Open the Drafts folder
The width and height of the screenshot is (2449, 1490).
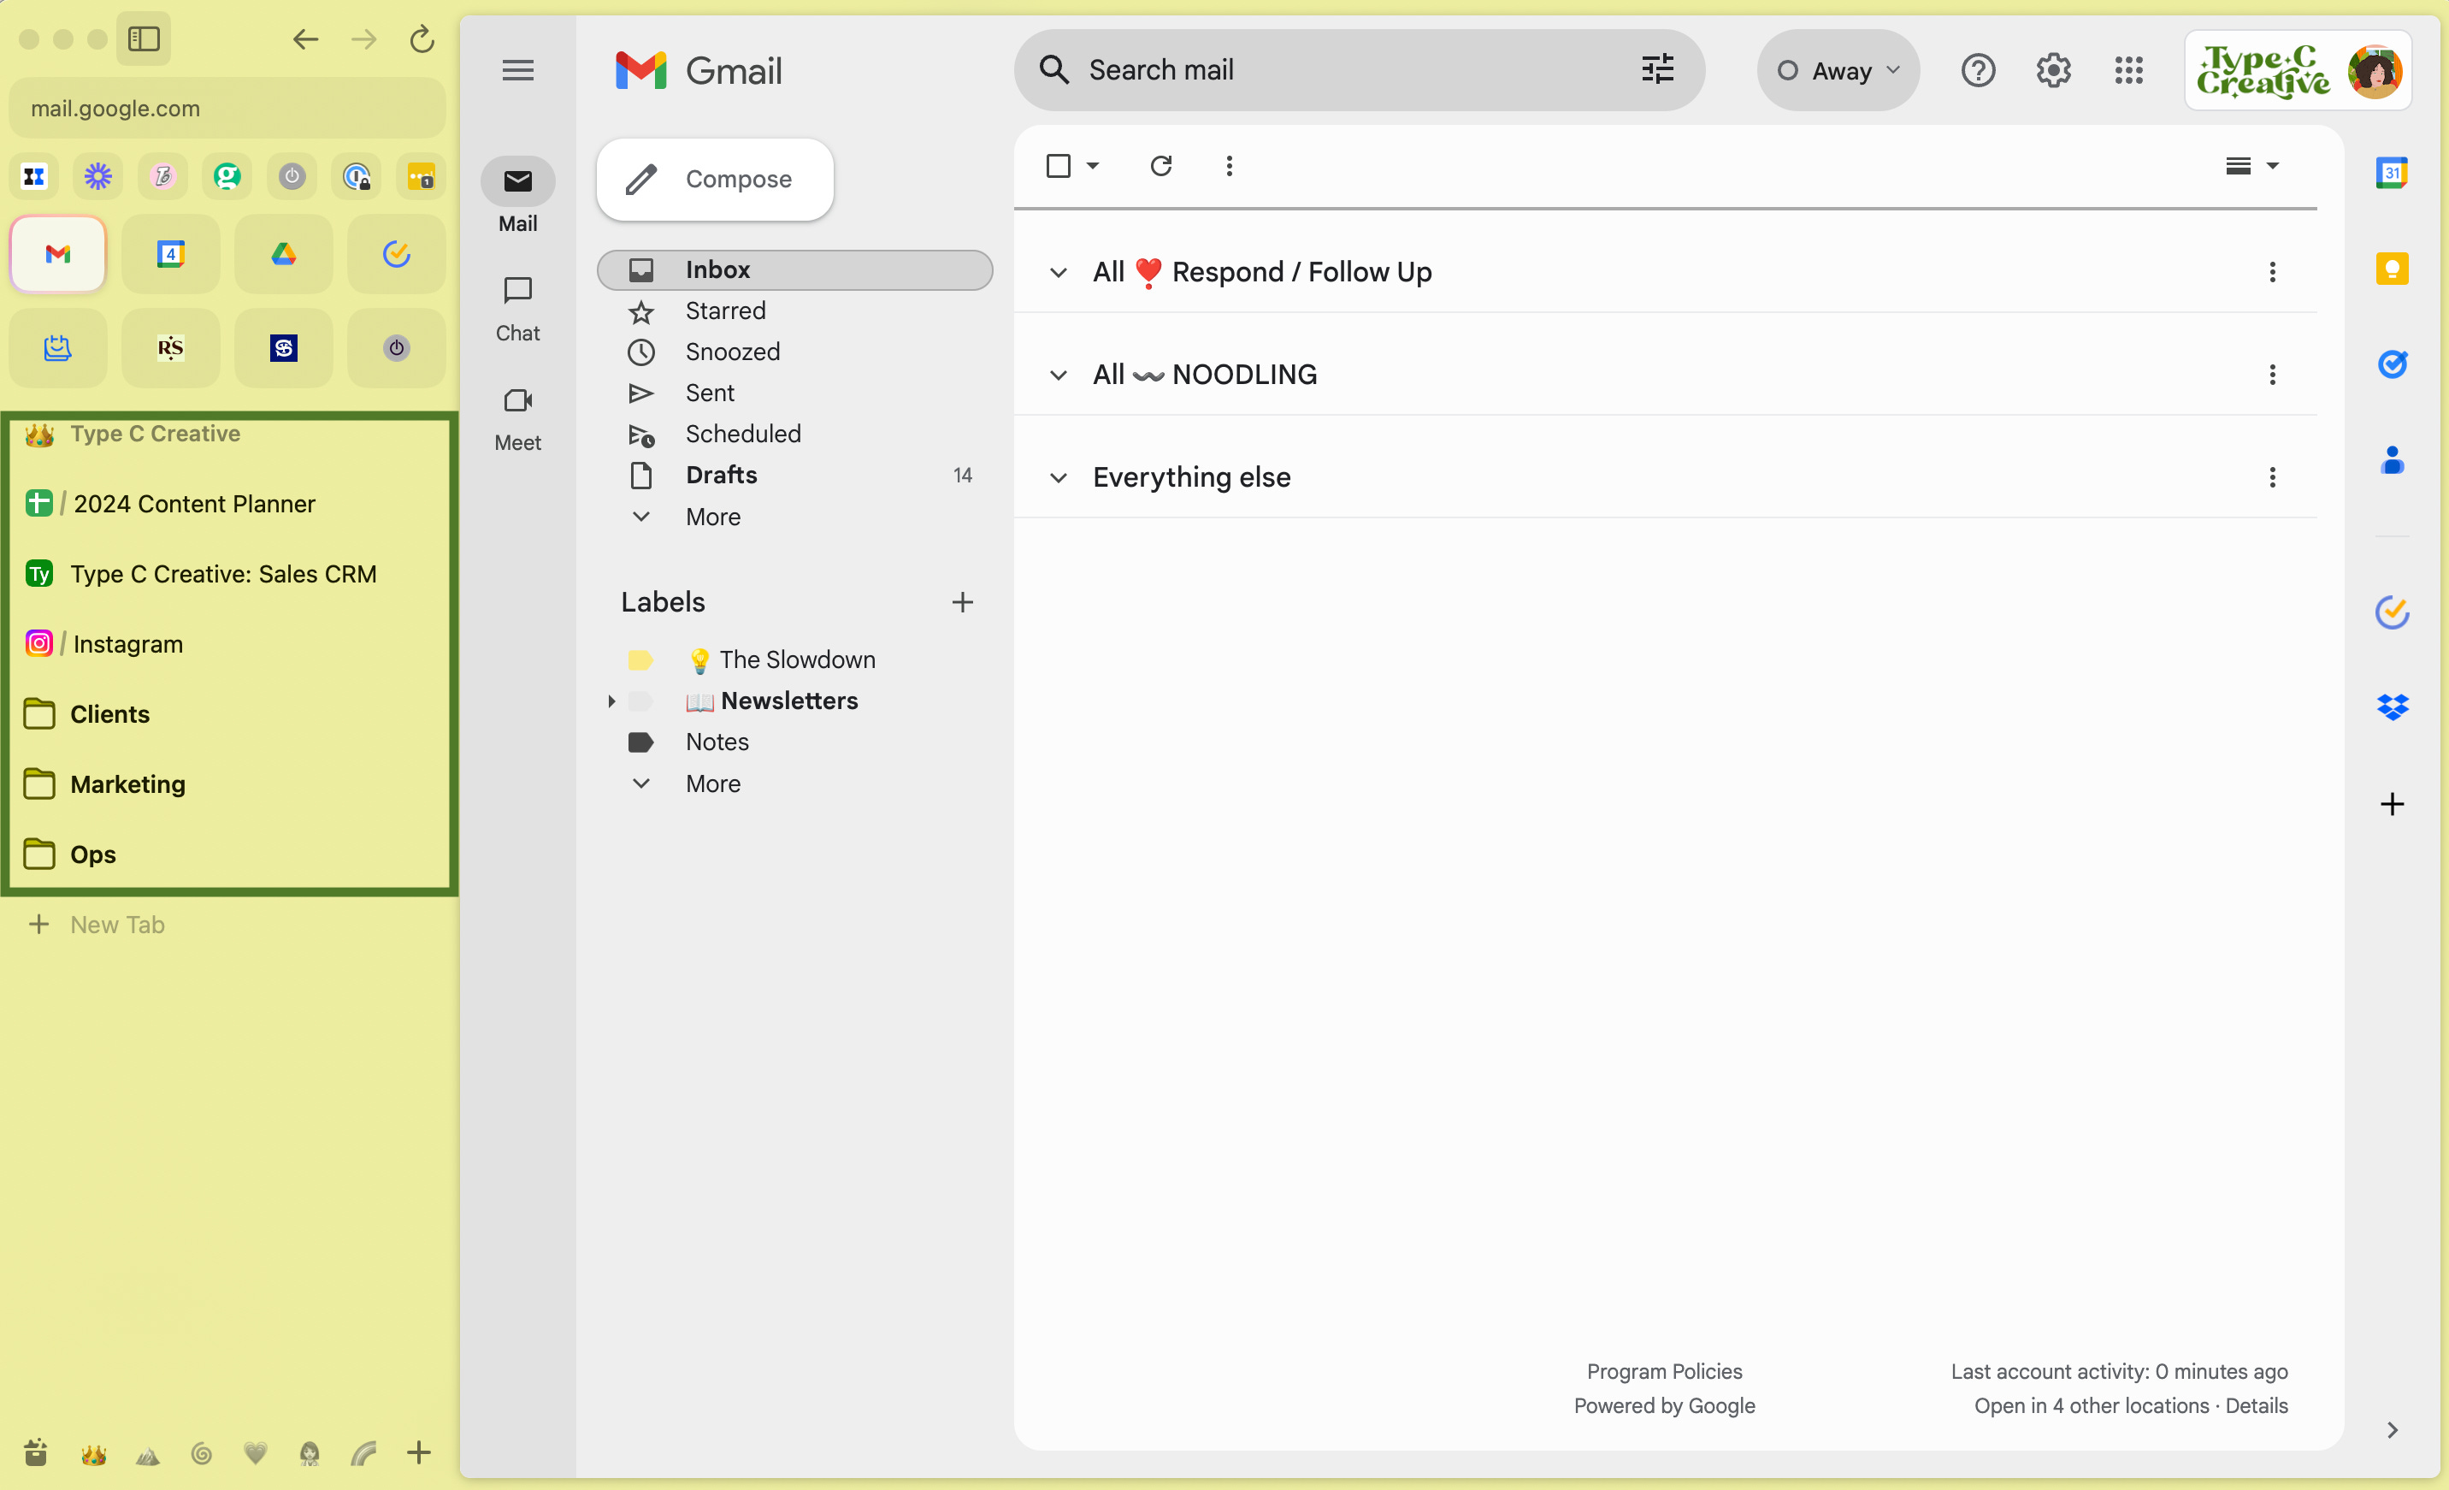[x=722, y=475]
